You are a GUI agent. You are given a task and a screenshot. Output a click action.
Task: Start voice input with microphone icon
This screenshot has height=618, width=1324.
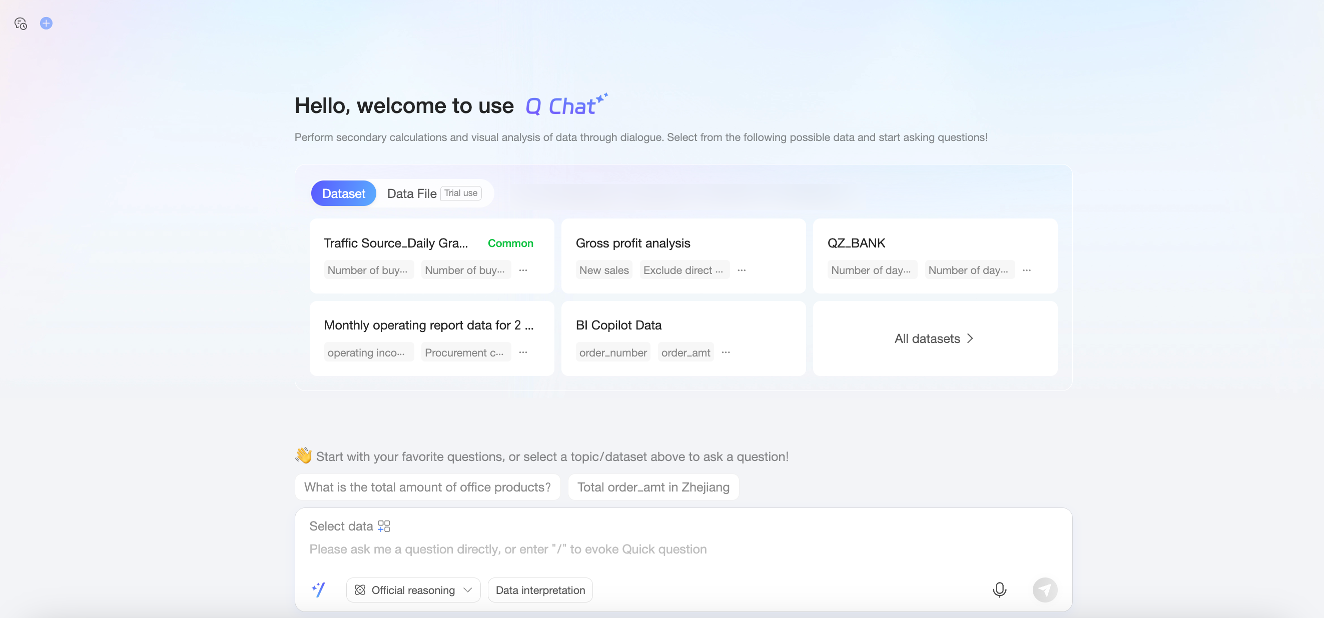point(999,589)
